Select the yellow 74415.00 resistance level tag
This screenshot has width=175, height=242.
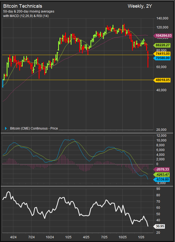(162, 54)
